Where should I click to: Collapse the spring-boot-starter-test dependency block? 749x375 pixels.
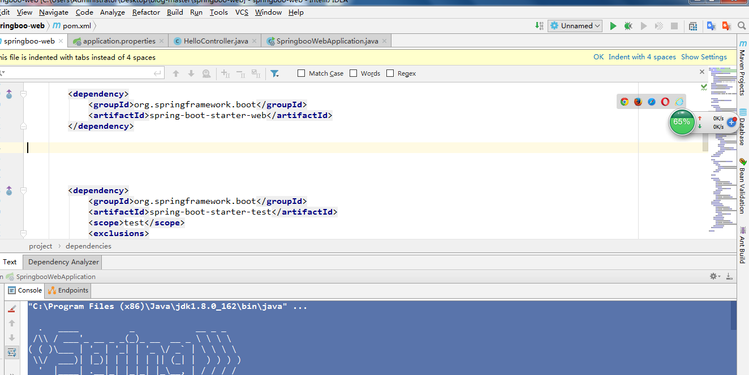coord(23,190)
